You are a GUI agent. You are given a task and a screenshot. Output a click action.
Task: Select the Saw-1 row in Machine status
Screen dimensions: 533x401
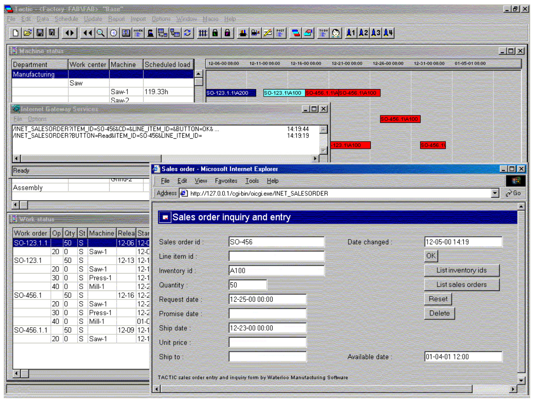[103, 92]
